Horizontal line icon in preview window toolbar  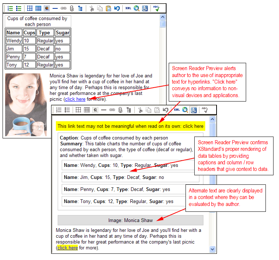[104, 110]
